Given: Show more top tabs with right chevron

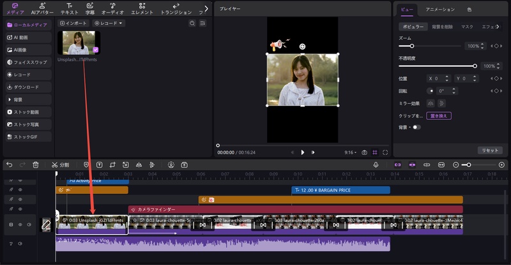Looking at the screenshot, I should 206,8.
